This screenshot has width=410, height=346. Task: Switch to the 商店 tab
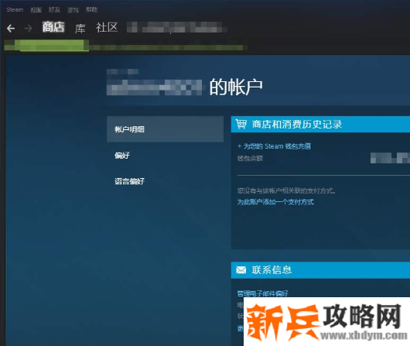(x=53, y=27)
